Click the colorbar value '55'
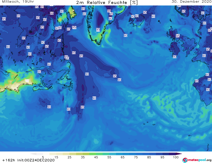This screenshot has height=163, width=212. 109,157
